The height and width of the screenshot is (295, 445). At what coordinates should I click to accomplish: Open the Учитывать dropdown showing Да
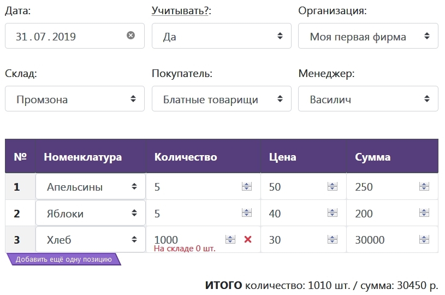click(222, 37)
